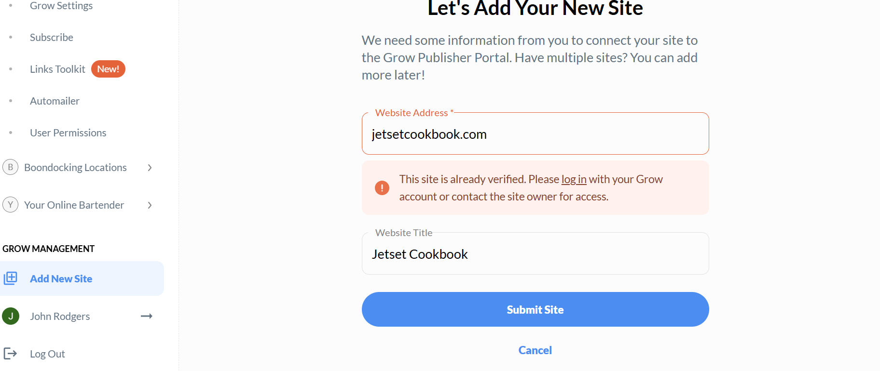The image size is (880, 371).
Task: Click the Add New Site plus icon
Action: pos(11,278)
